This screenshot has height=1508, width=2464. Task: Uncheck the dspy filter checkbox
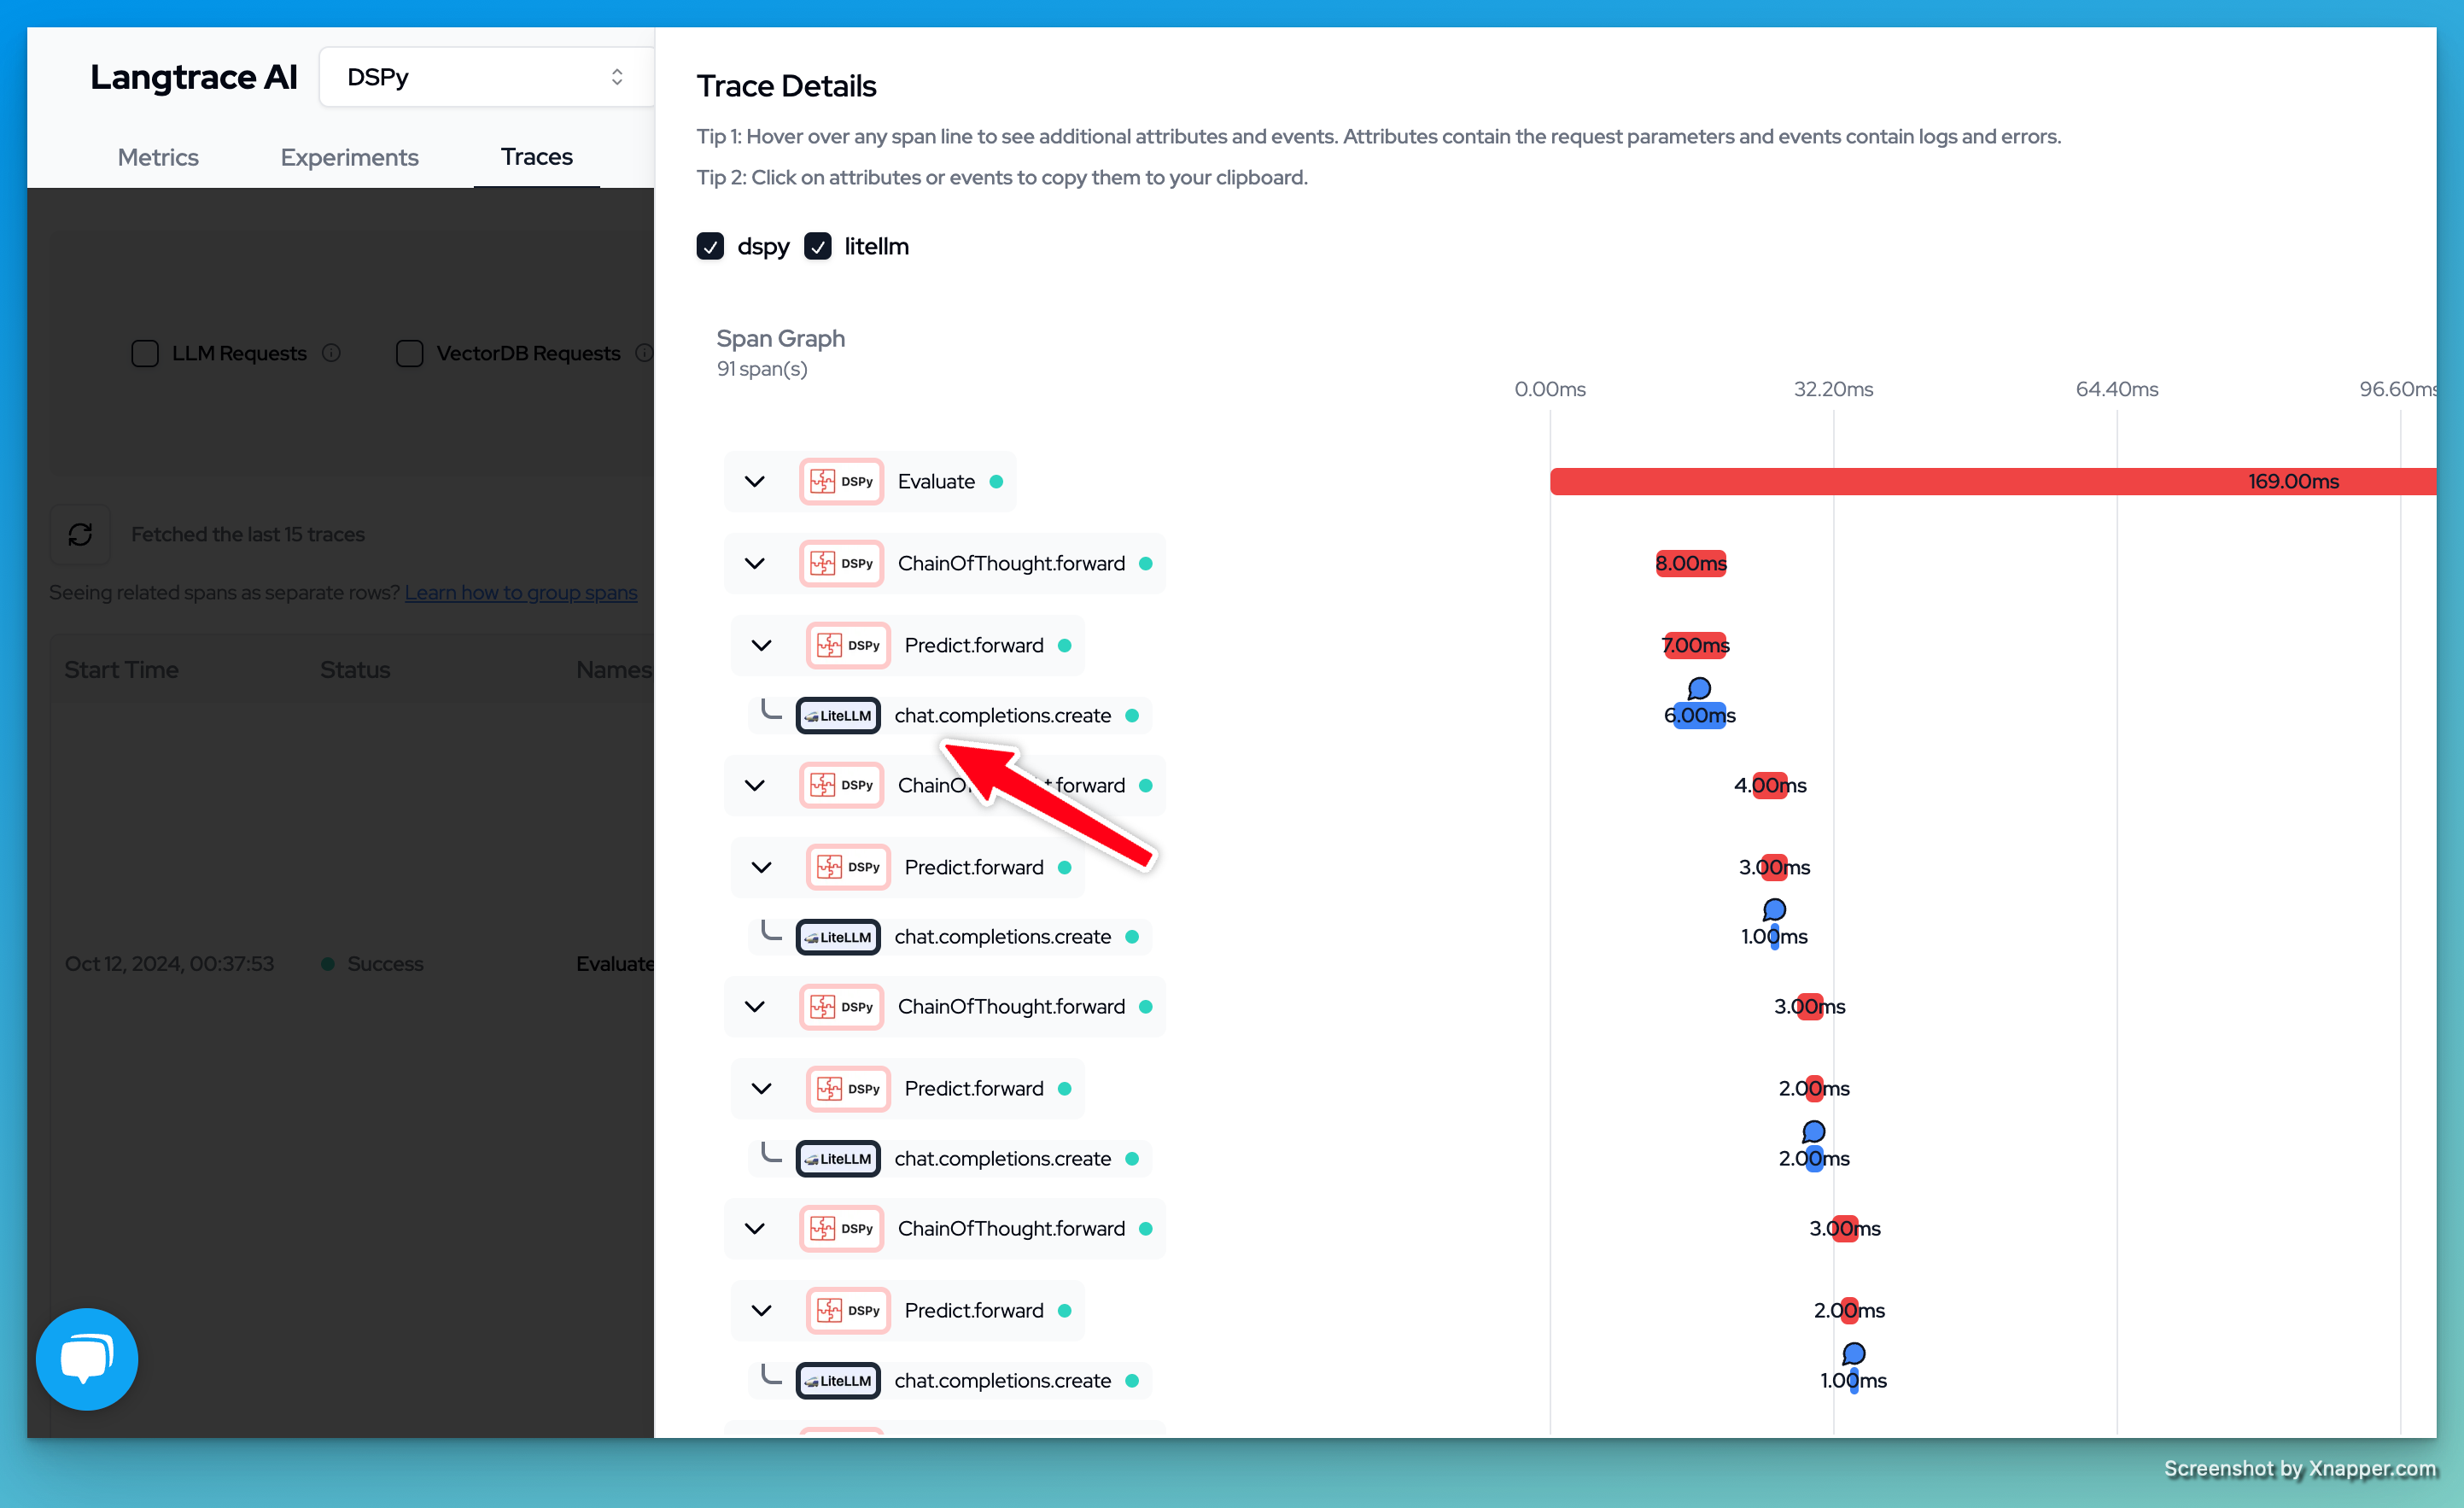[710, 246]
